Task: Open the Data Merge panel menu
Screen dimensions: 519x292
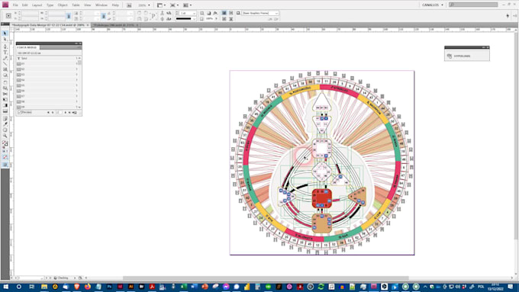Action: pyautogui.click(x=79, y=47)
